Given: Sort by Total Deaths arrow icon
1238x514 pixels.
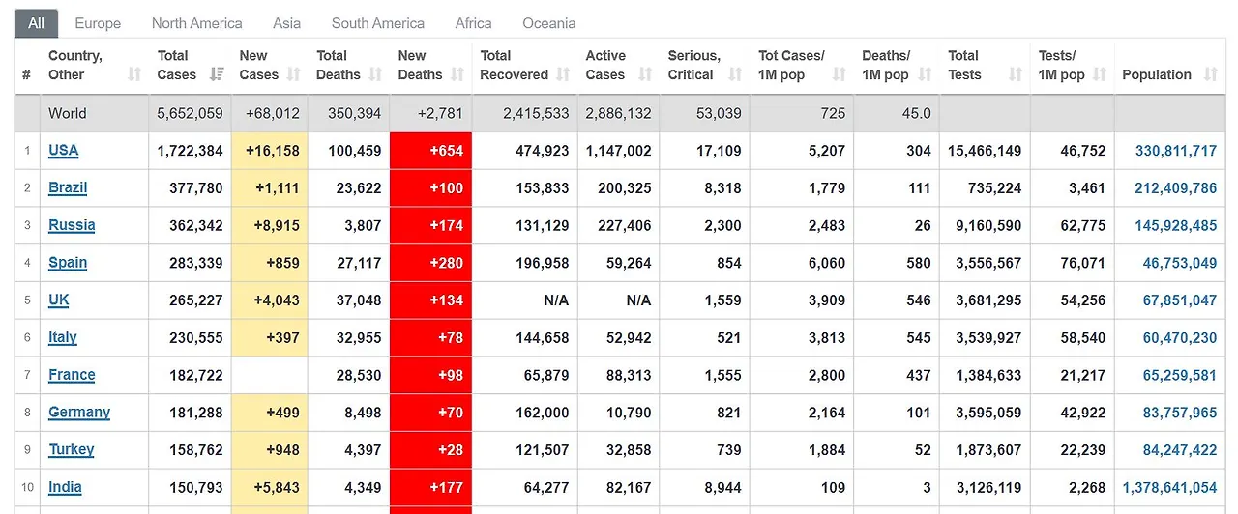Looking at the screenshot, I should (x=376, y=74).
